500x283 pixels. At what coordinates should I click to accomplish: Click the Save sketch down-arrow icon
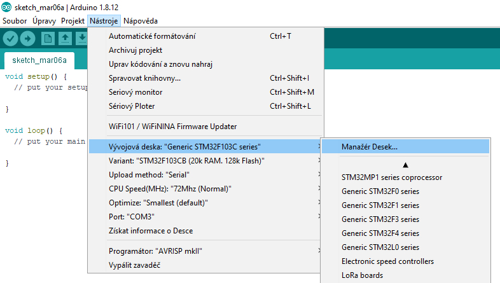click(81, 39)
